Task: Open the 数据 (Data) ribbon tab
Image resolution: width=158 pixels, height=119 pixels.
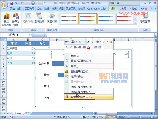Action: tap(47, 9)
